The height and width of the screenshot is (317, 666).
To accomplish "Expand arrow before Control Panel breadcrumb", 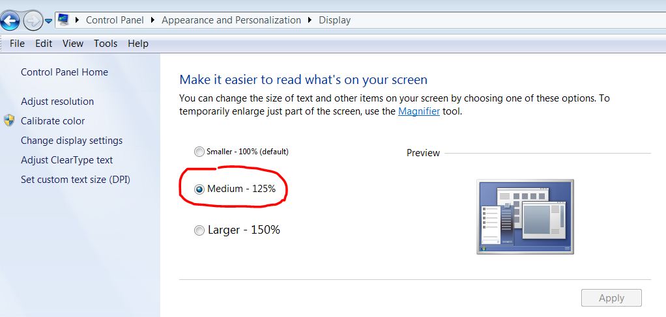I will pyautogui.click(x=78, y=20).
